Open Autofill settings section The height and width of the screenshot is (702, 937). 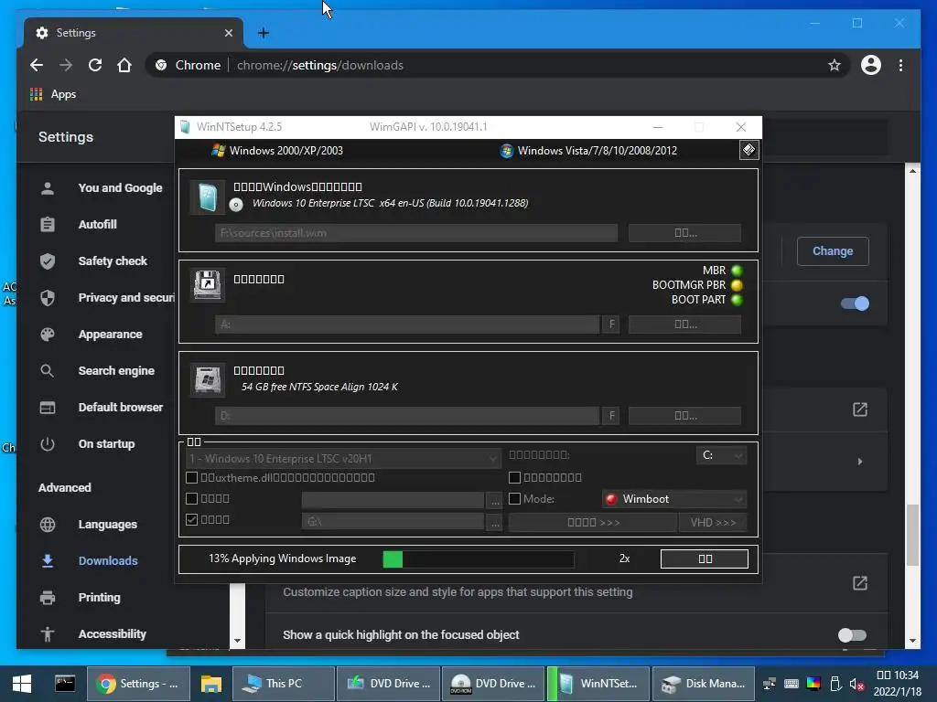click(x=97, y=225)
